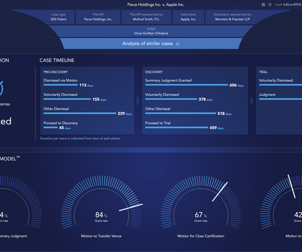Click the Dismissed via Motion 113 days bar
The width and height of the screenshot is (302, 252).
click(x=60, y=85)
